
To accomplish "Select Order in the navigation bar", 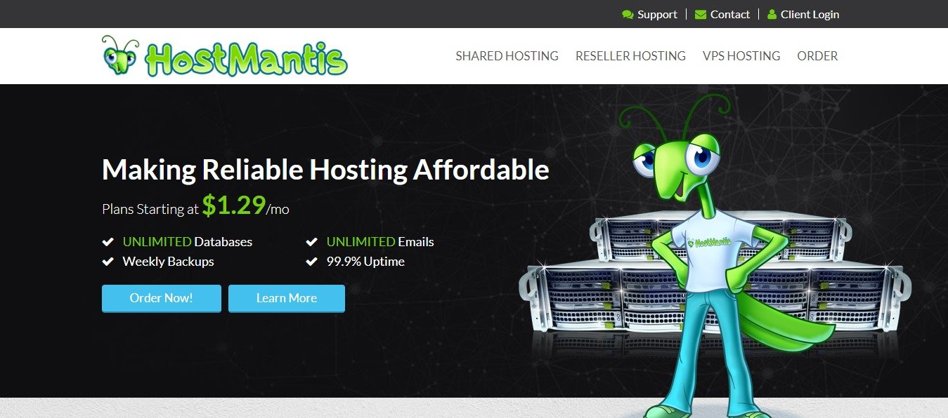I will (817, 56).
